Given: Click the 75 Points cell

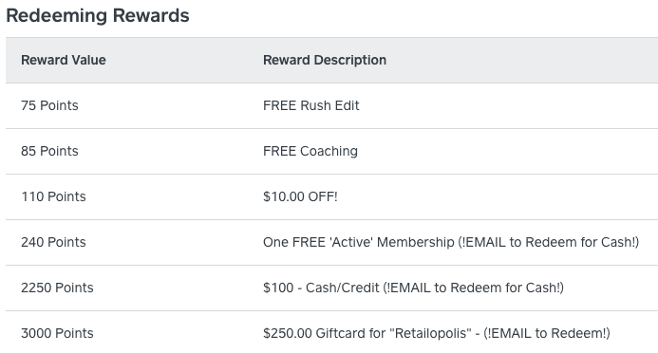Looking at the screenshot, I should (x=49, y=105).
